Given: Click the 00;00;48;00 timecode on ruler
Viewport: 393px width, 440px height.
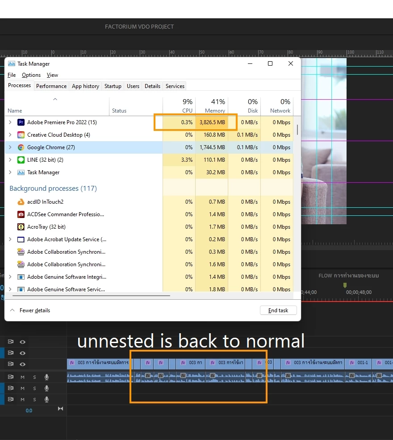Looking at the screenshot, I should click(x=359, y=292).
